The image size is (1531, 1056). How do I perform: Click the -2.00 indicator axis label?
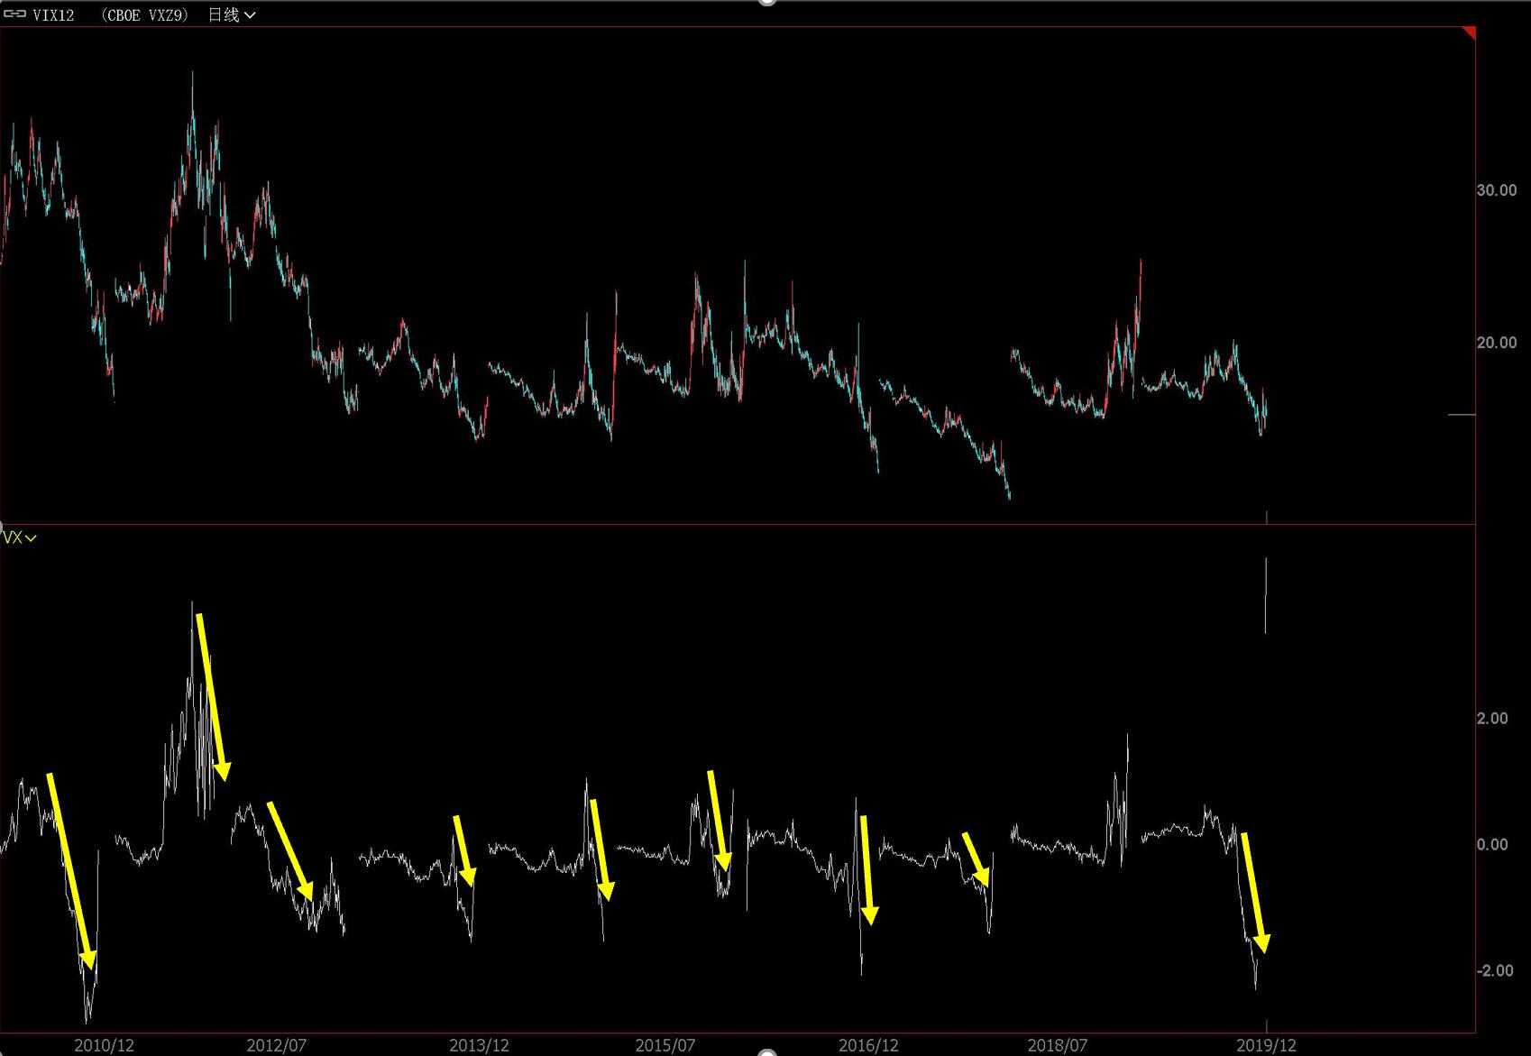[x=1494, y=970]
